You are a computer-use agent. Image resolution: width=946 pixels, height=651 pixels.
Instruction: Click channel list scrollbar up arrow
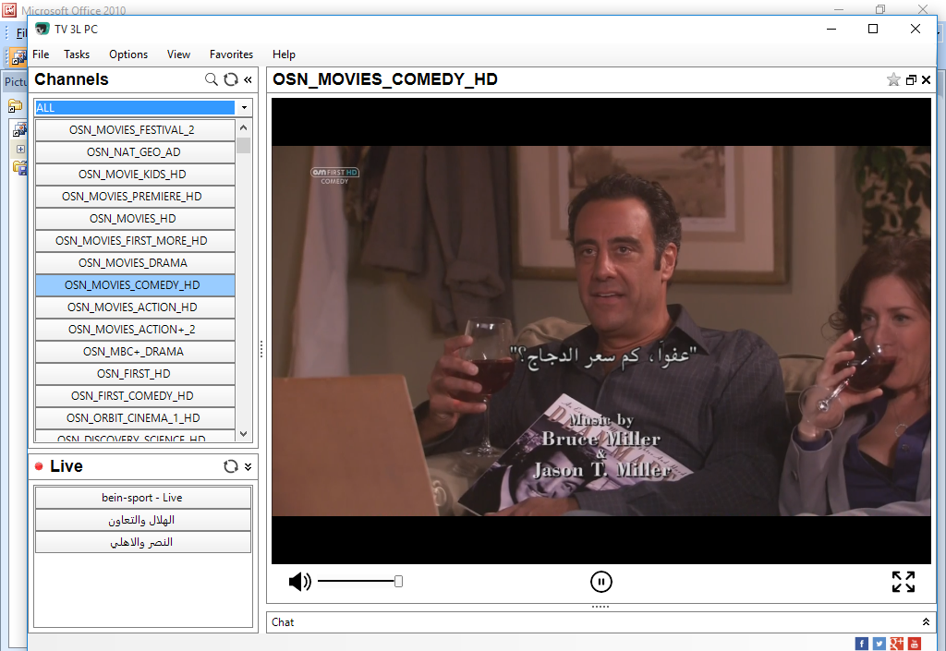(244, 127)
